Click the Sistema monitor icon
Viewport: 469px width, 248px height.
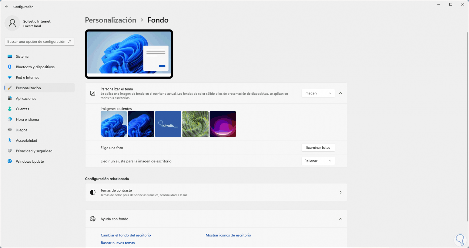pos(10,56)
